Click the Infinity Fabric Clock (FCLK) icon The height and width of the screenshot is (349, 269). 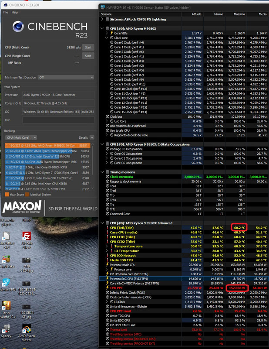(108, 292)
